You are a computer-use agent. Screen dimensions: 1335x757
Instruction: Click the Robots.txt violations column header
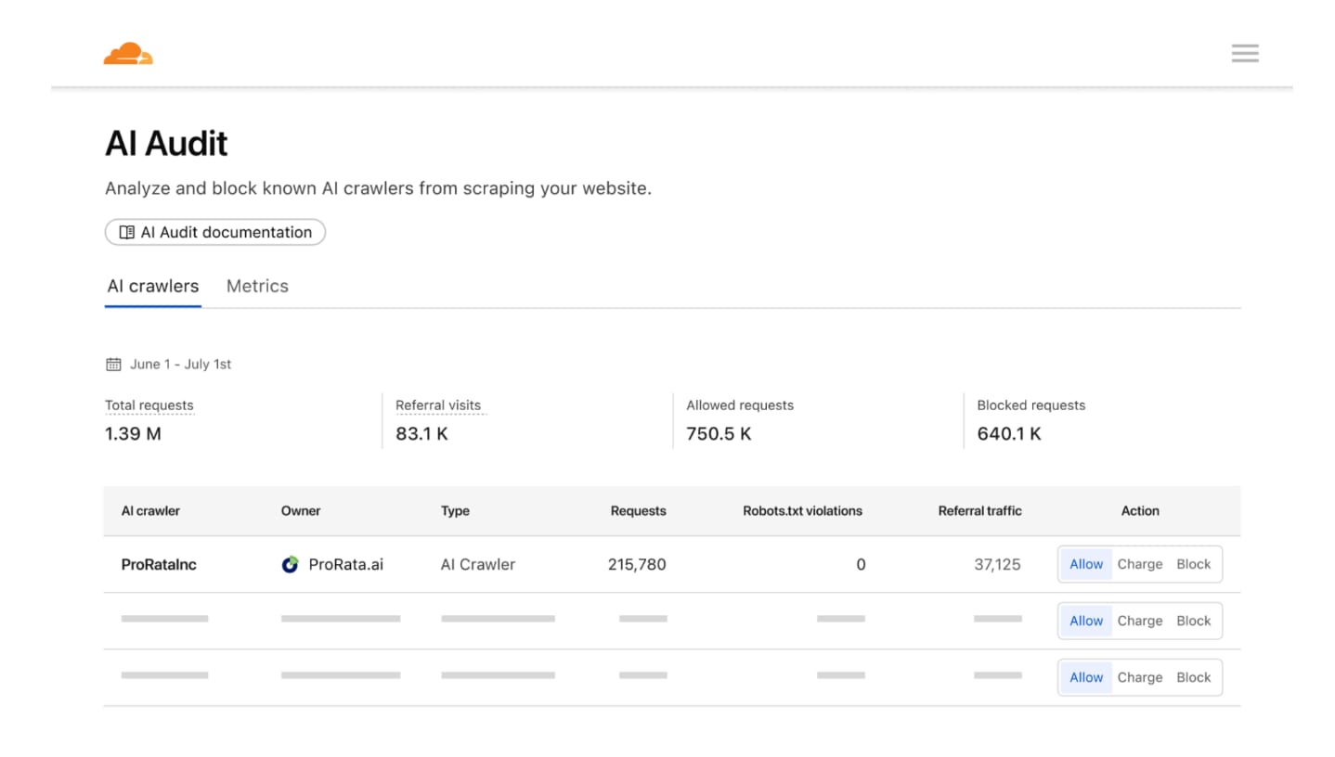(802, 510)
